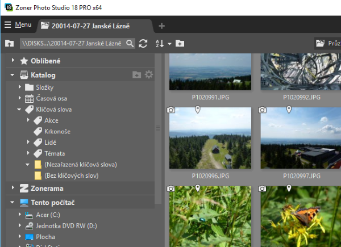The height and width of the screenshot is (247, 341).
Task: Click GPS pin on butterfly photo
Action: (289, 188)
